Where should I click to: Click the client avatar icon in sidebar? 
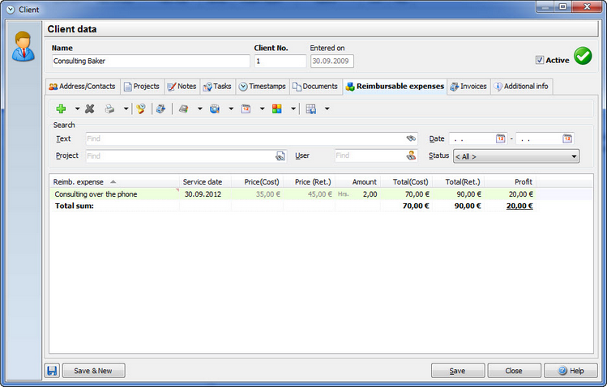coord(24,46)
